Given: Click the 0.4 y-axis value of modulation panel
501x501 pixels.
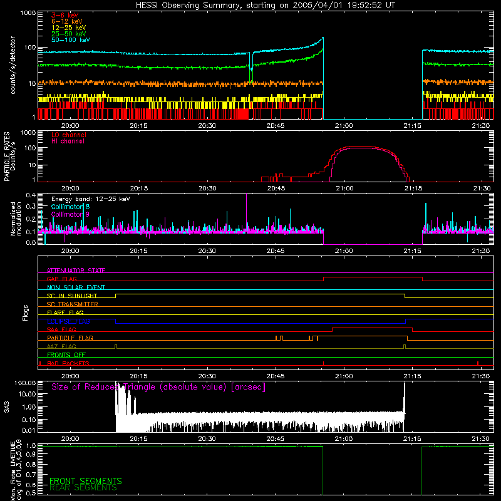Looking at the screenshot, I should (31, 195).
